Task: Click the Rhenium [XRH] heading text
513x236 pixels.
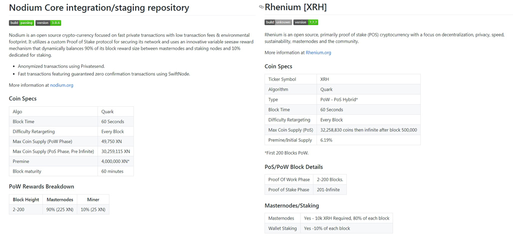Action: tap(295, 7)
